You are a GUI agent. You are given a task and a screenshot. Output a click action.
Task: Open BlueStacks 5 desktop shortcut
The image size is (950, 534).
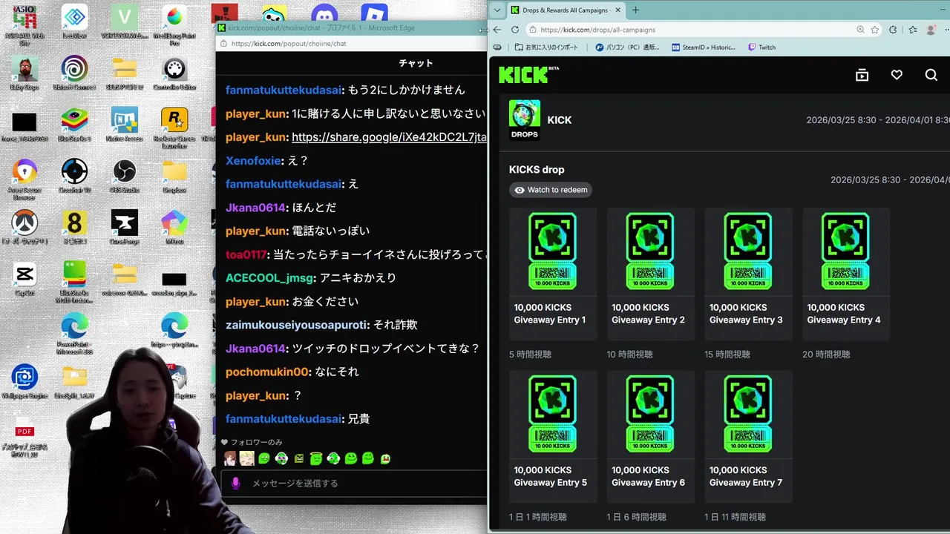click(x=74, y=125)
